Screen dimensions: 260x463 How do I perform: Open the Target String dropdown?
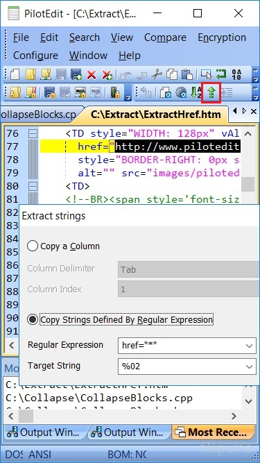pos(249,367)
